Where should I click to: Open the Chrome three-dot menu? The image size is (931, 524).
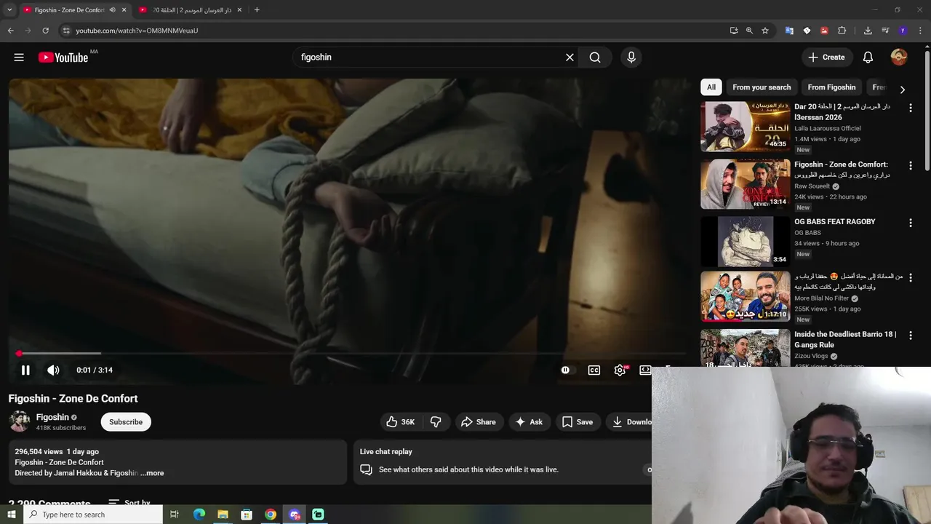click(921, 31)
